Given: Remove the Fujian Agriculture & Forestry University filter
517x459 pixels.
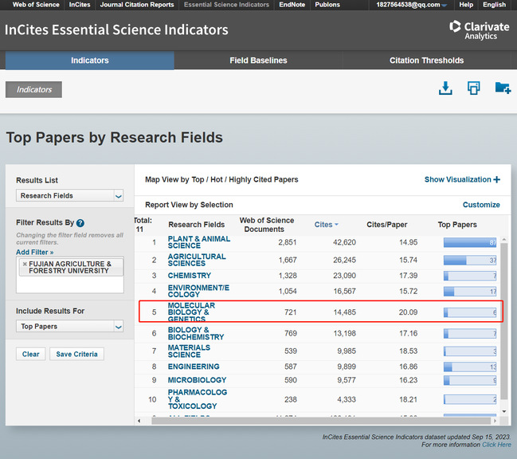Looking at the screenshot, I should pyautogui.click(x=25, y=264).
